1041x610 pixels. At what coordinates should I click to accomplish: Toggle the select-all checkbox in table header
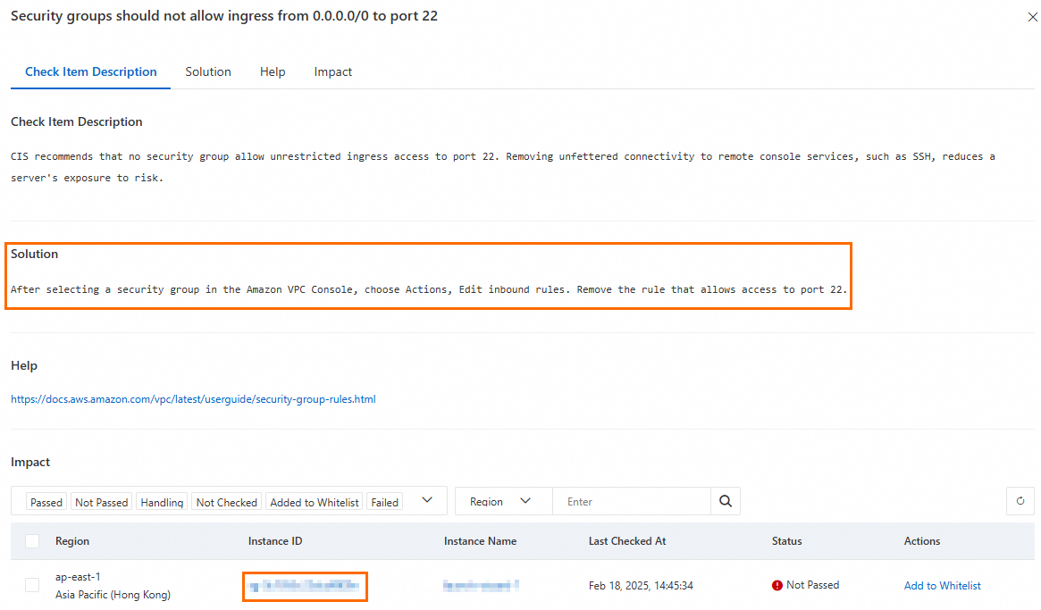pos(32,541)
